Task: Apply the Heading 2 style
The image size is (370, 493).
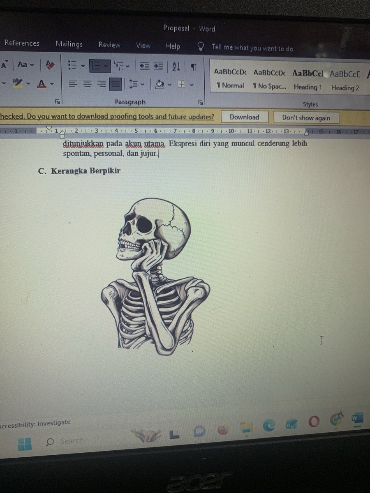Action: tap(345, 80)
